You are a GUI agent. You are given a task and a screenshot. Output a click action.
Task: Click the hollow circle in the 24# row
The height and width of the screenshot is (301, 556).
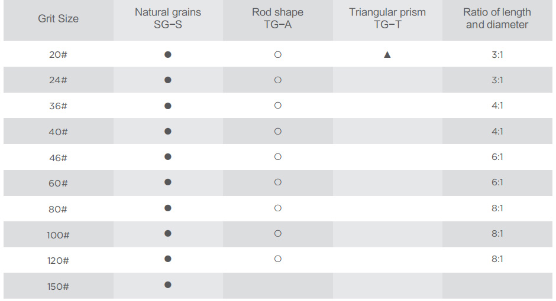tap(278, 80)
